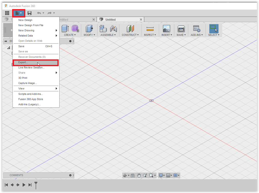Select 3D Print menu entry
This screenshot has height=193, width=259.
(x=23, y=78)
